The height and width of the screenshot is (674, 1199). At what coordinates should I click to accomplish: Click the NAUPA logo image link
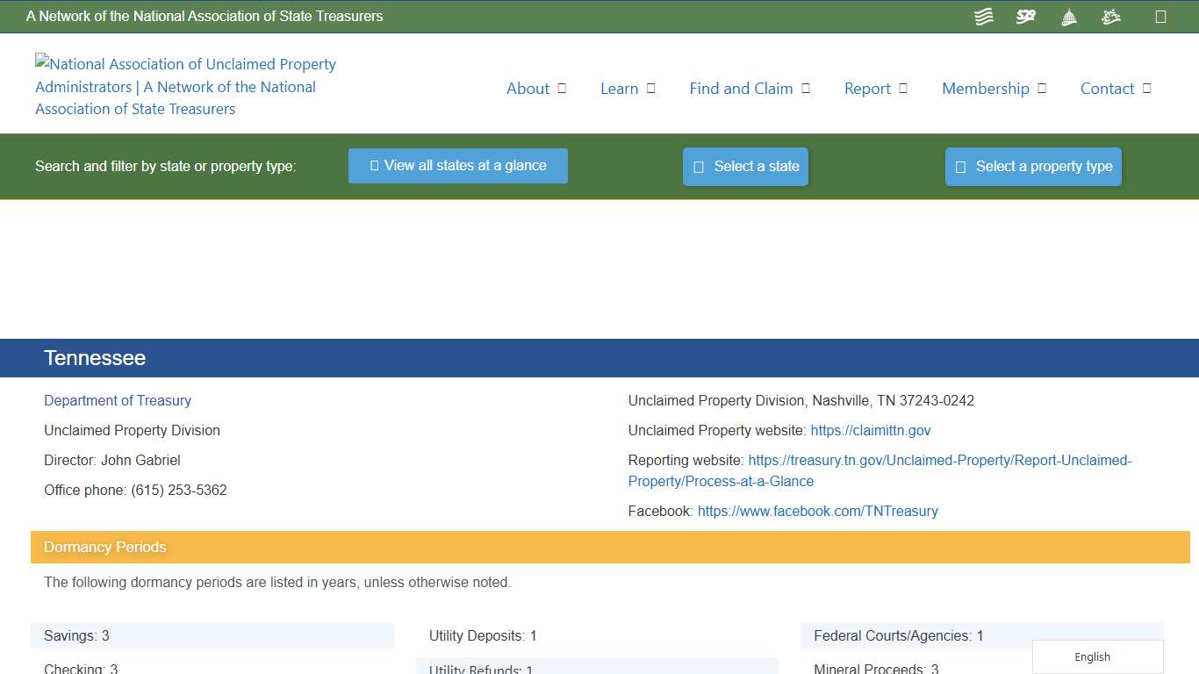[184, 86]
